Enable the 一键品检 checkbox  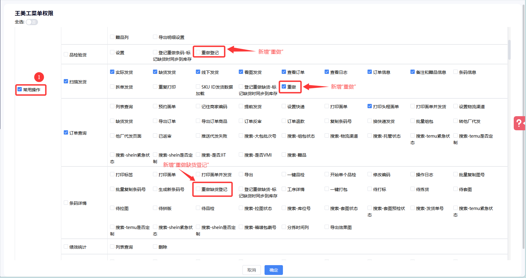284,174
